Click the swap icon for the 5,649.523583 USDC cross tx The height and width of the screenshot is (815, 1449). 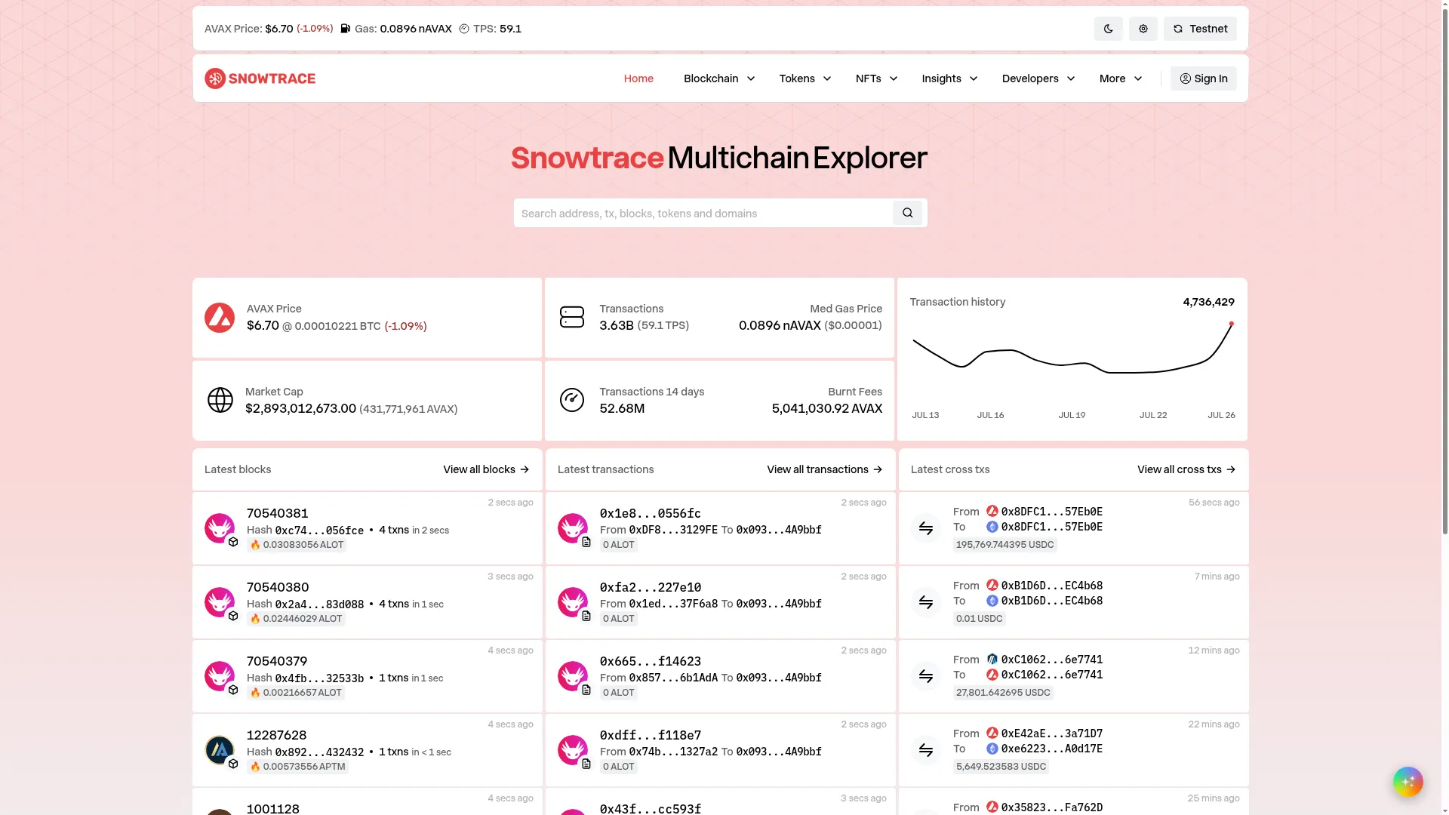[x=925, y=750]
